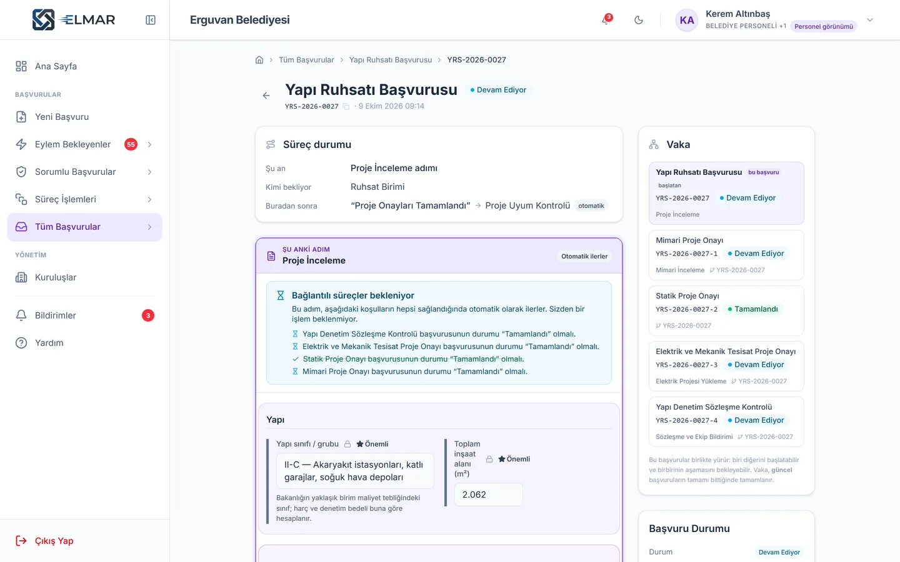This screenshot has height=562, width=900.
Task: Open Bildirimler in sidebar
Action: (84, 315)
